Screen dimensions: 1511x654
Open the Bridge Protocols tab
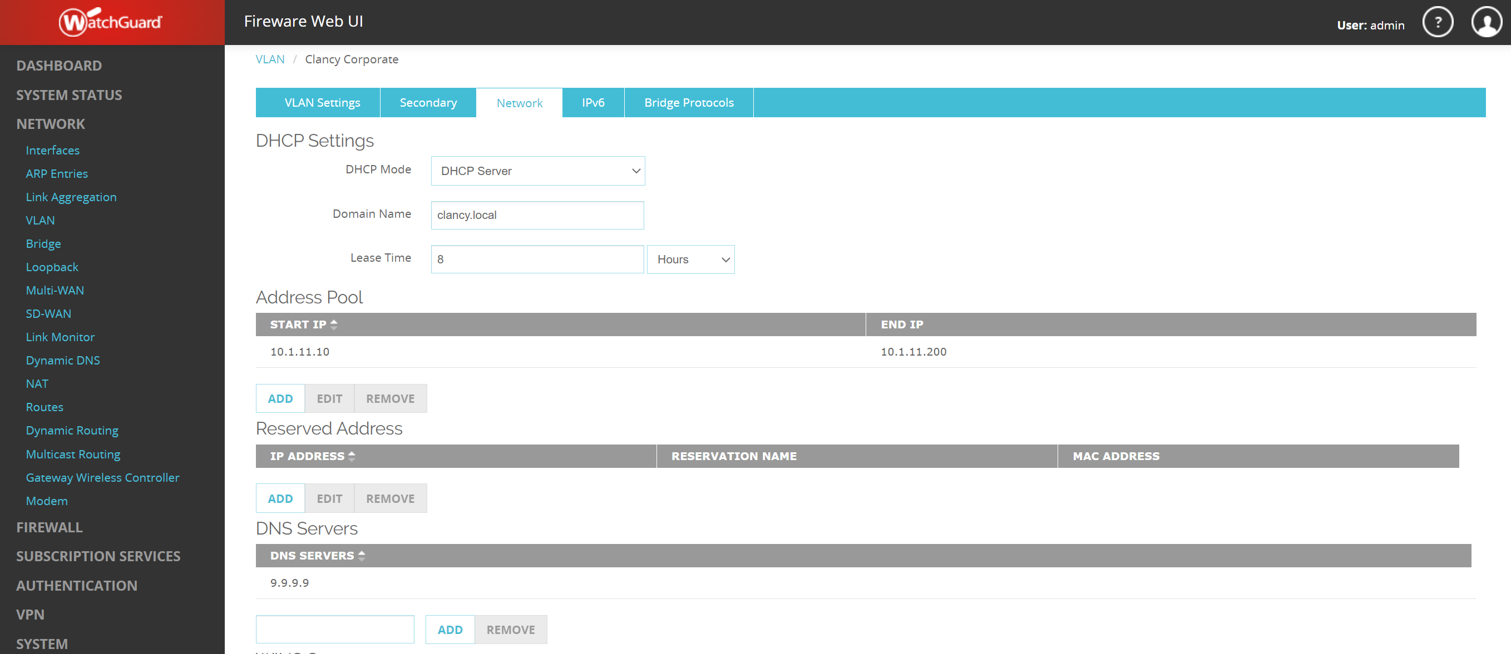click(x=689, y=102)
